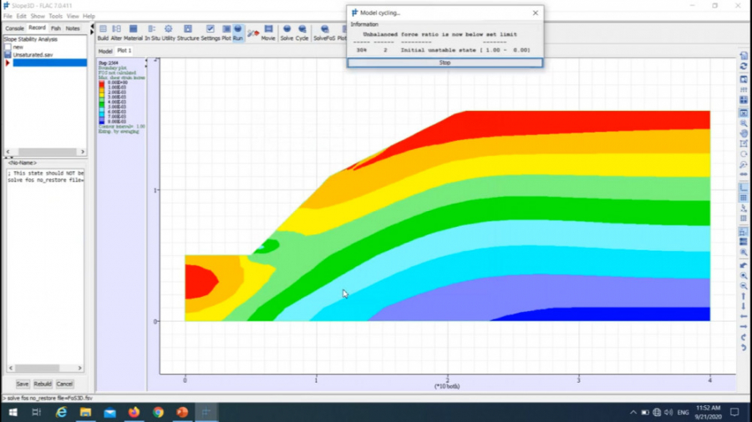Click in the command text editor area

click(46, 265)
